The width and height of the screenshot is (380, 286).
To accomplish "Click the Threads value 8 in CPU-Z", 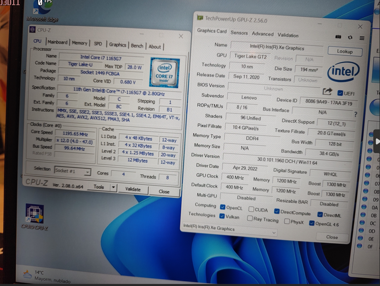I will (167, 178).
